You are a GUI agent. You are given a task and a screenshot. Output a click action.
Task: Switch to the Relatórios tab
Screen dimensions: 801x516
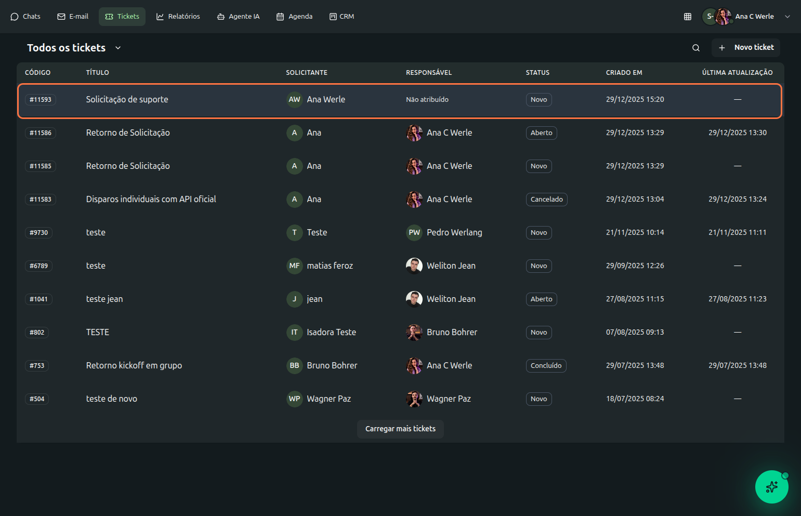tap(178, 17)
